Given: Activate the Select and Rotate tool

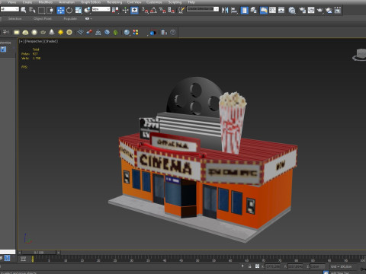Looking at the screenshot, I should pyautogui.click(x=69, y=10).
